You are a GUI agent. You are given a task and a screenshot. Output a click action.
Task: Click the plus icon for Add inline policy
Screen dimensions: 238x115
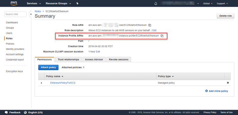pos(206,91)
